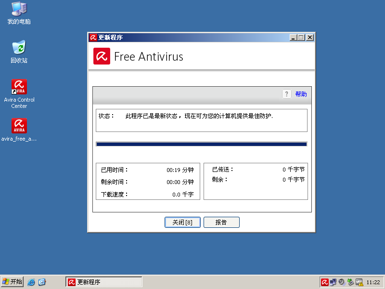Open the 报告 report button
The width and height of the screenshot is (385, 289).
pyautogui.click(x=221, y=223)
